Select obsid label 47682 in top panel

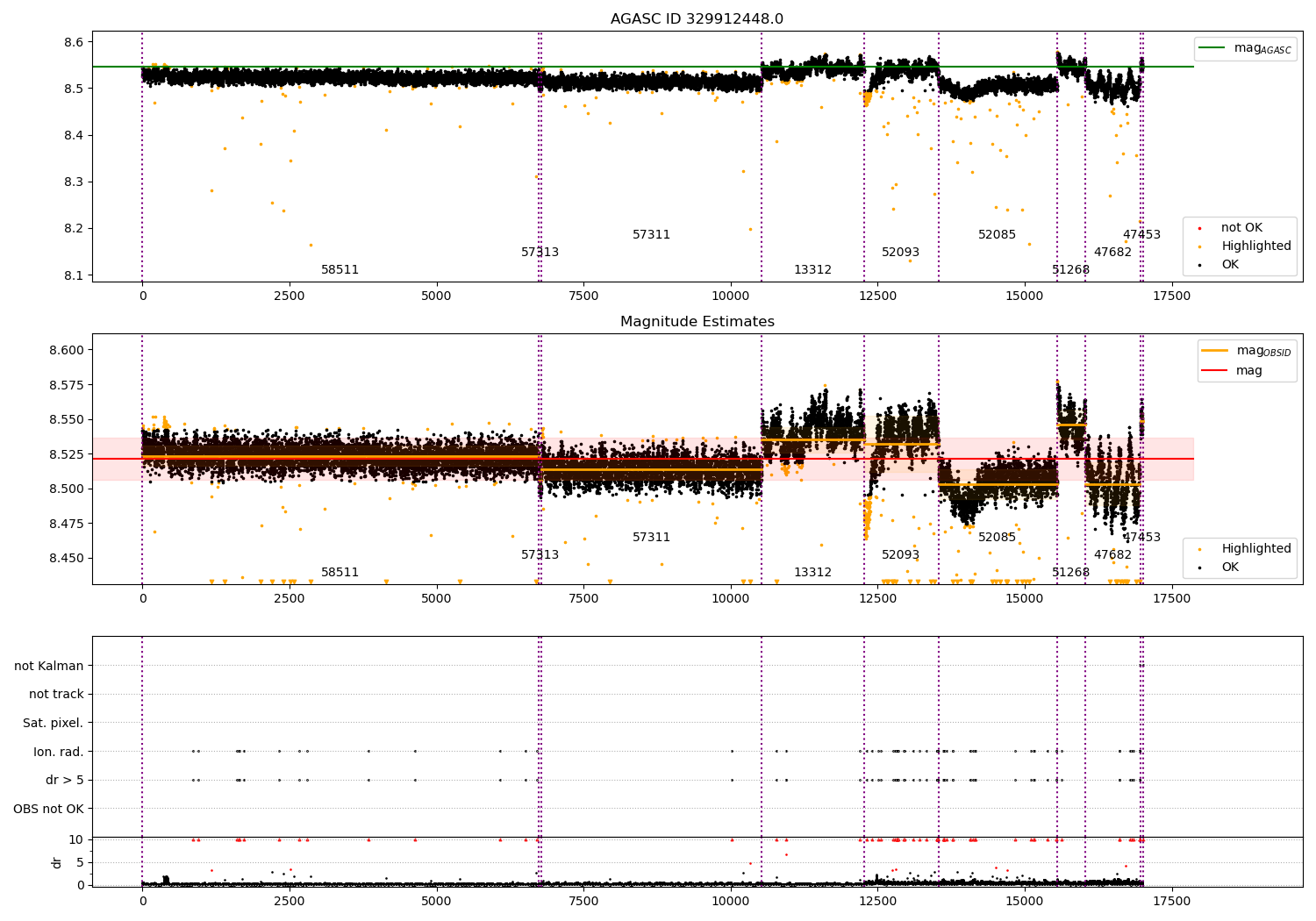[1112, 252]
